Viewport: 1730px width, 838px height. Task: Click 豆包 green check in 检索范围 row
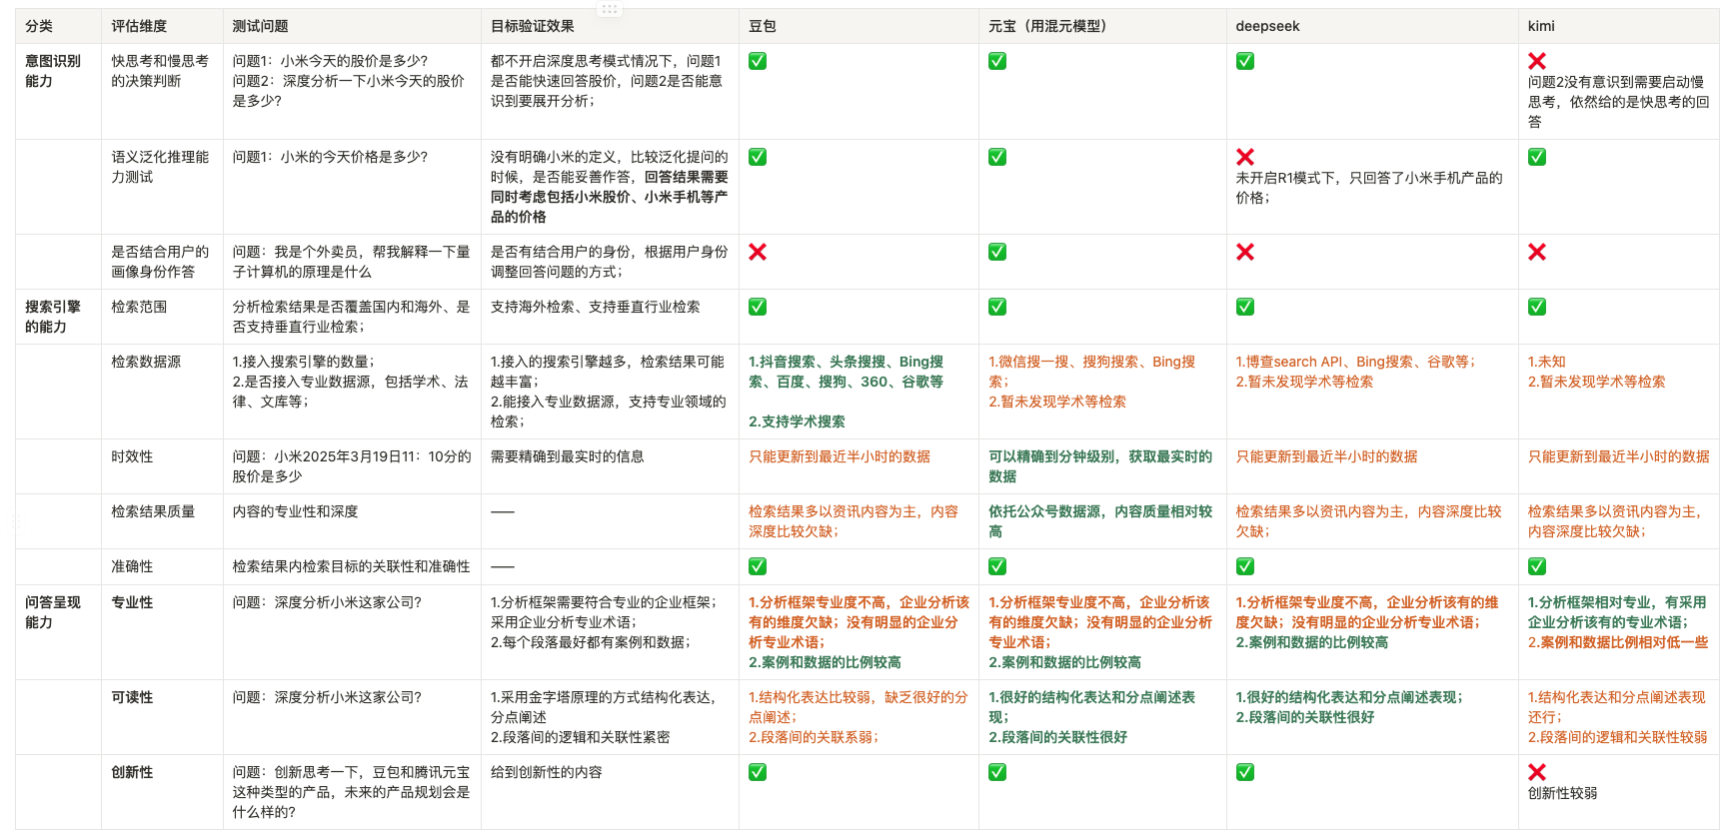(758, 307)
